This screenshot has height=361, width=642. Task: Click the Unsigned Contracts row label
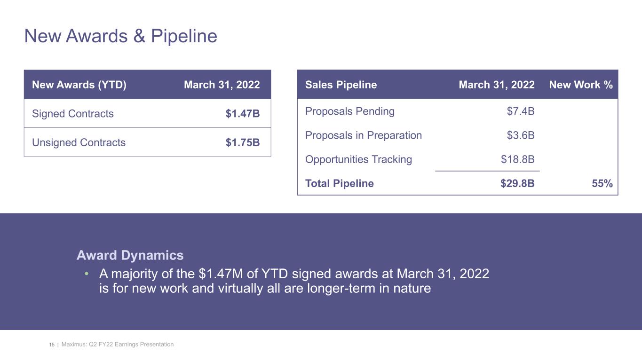click(79, 142)
